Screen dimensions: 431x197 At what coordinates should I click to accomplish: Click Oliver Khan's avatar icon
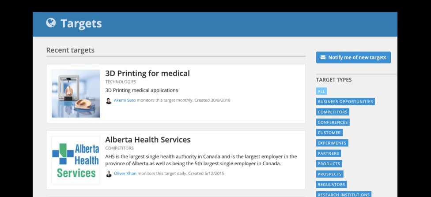(x=109, y=174)
